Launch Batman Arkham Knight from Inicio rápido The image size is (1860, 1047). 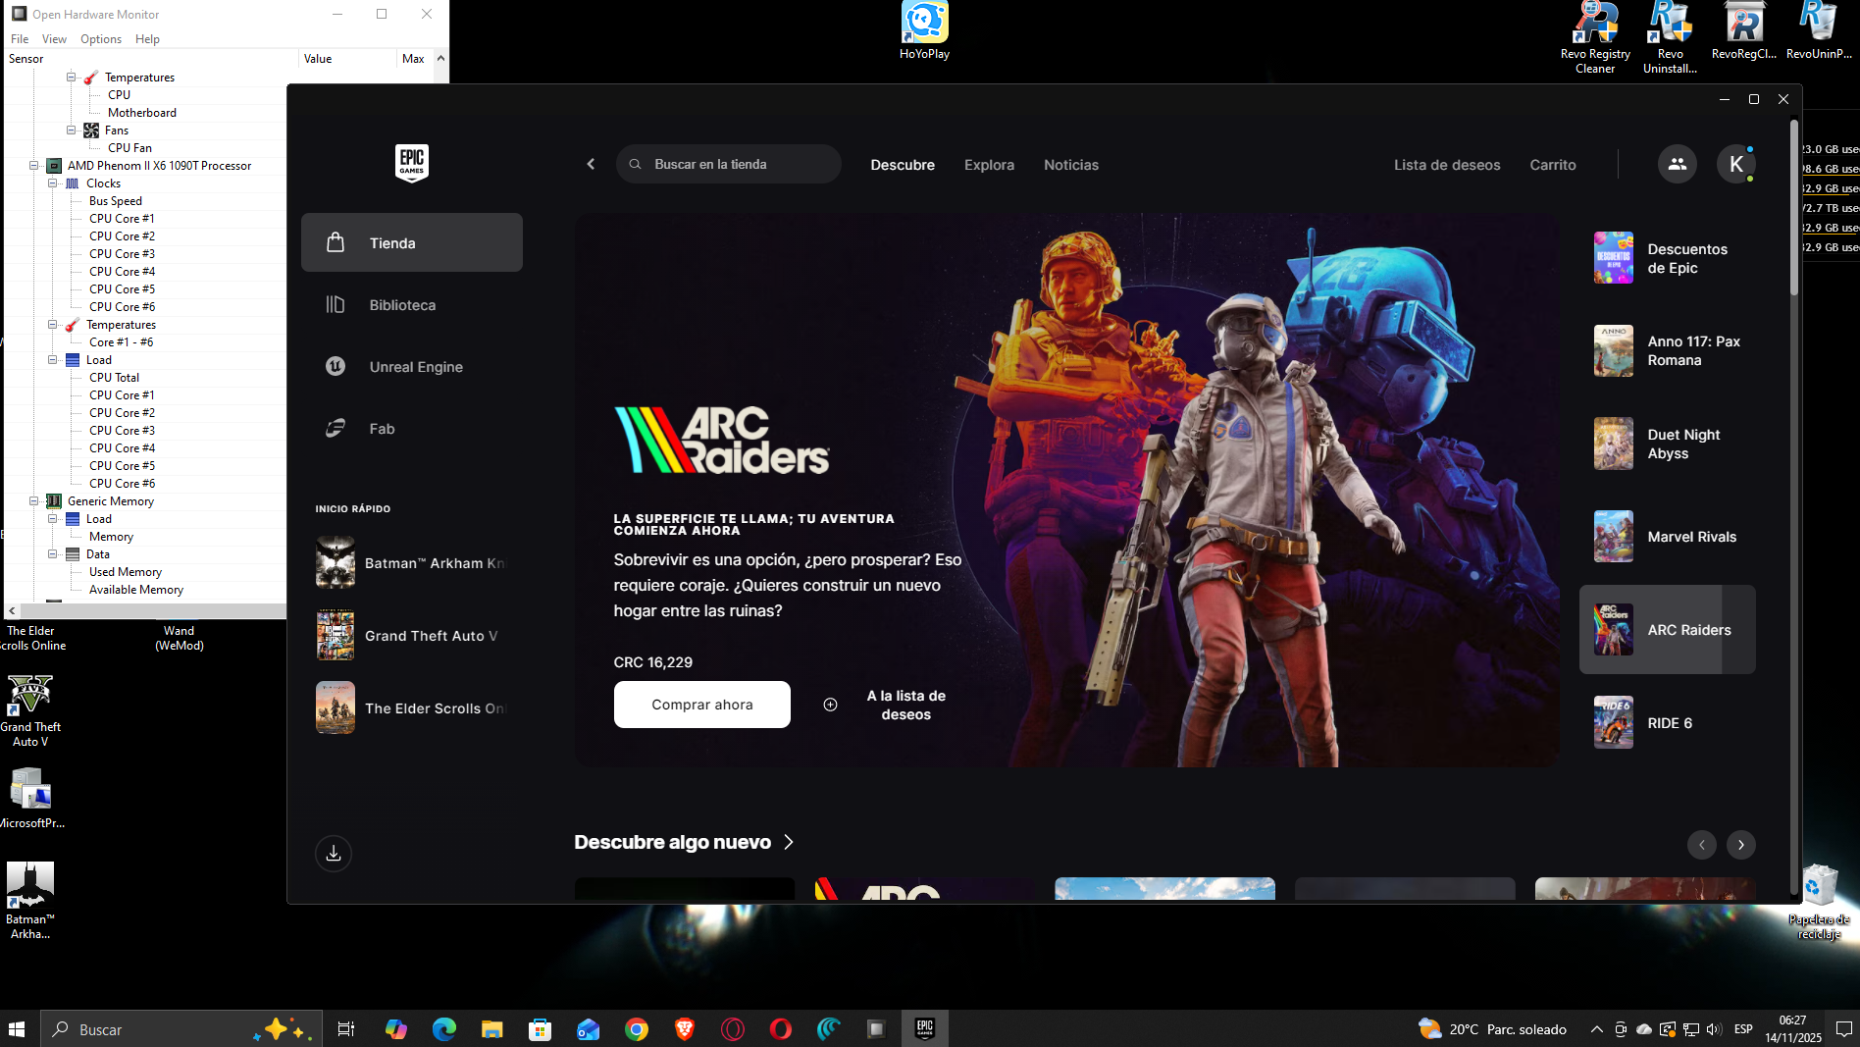pos(412,562)
